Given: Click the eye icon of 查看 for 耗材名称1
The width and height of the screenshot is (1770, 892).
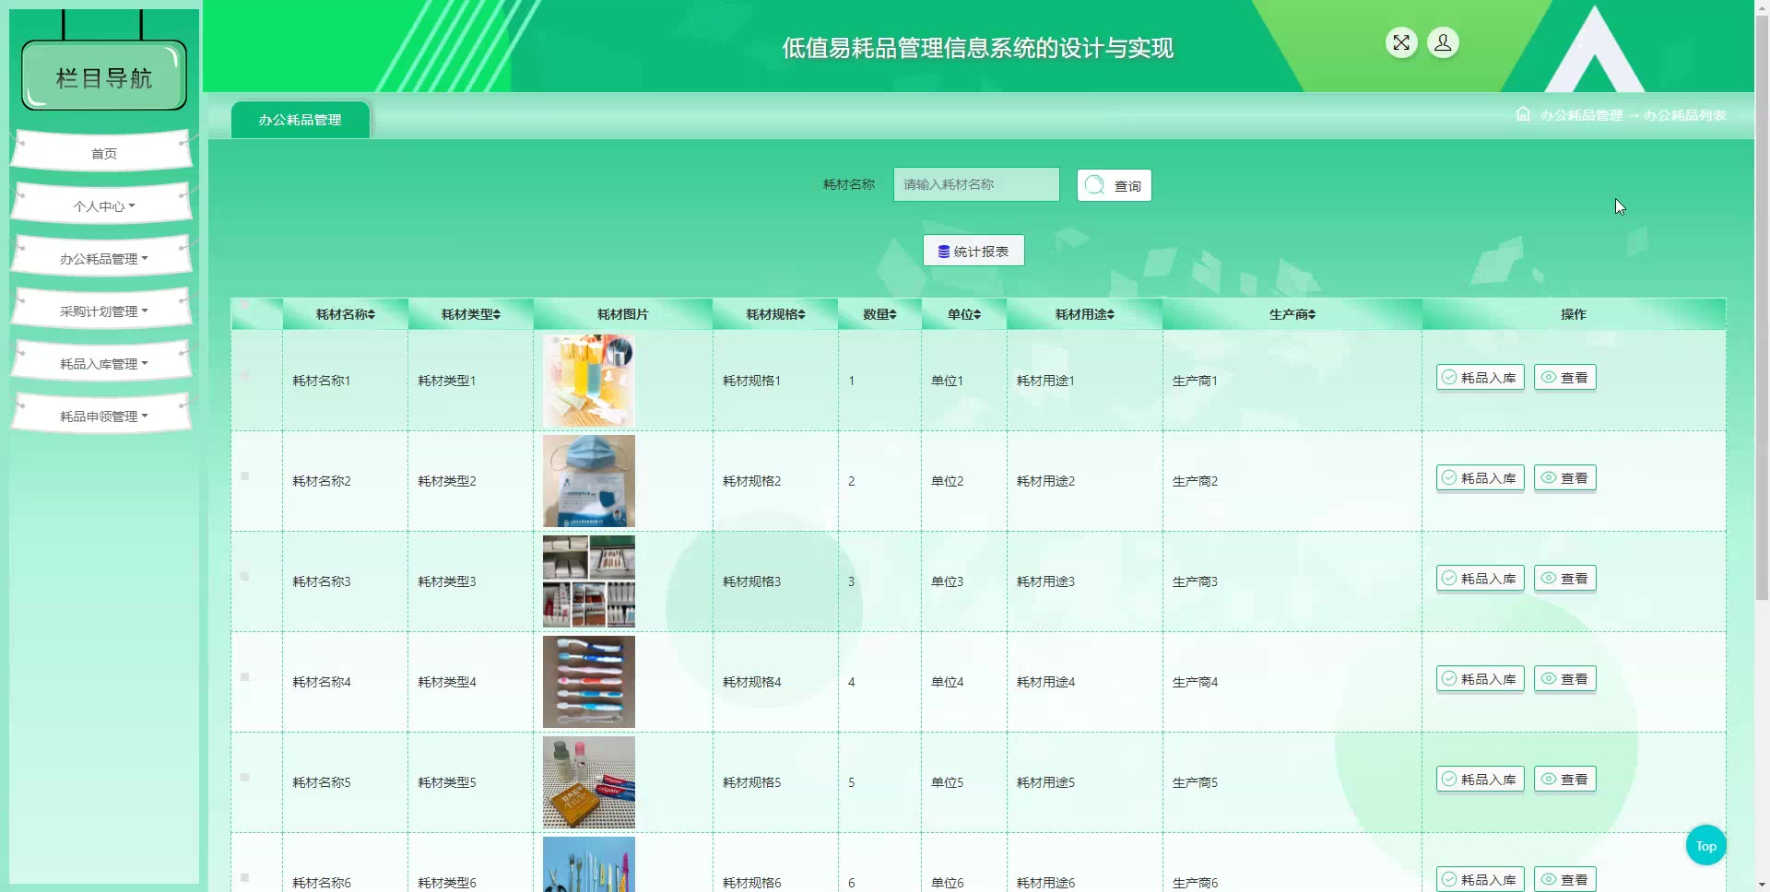Looking at the screenshot, I should pyautogui.click(x=1549, y=377).
